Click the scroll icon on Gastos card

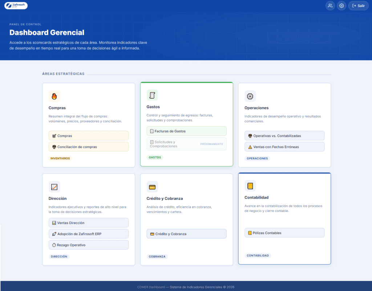[152, 95]
